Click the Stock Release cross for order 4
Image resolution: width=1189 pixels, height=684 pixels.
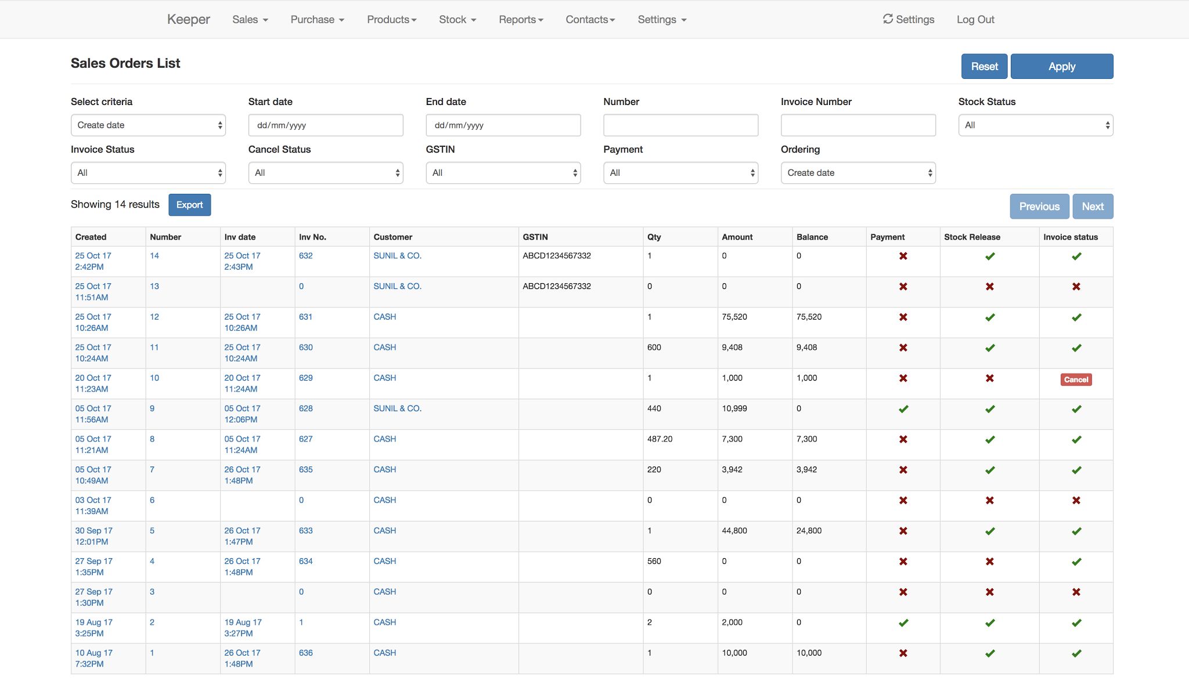(990, 562)
